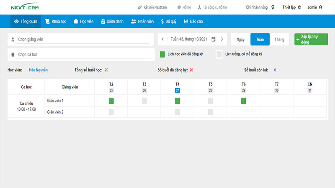335x188 pixels.
Task: Click the admin user account icon
Action: pos(321,7)
